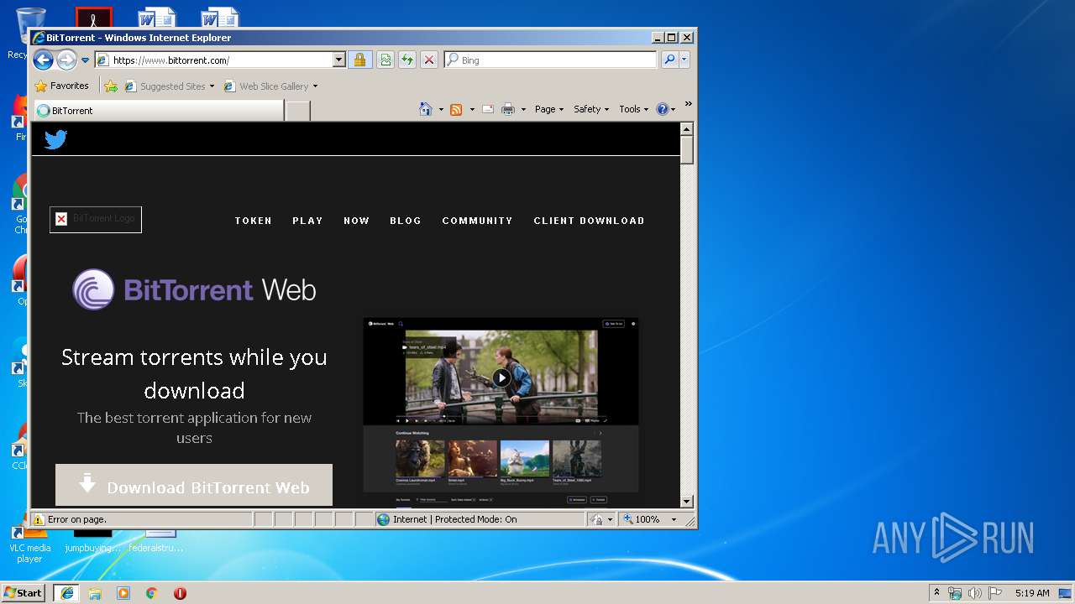Click Download BitTorrent Web button

click(x=194, y=486)
